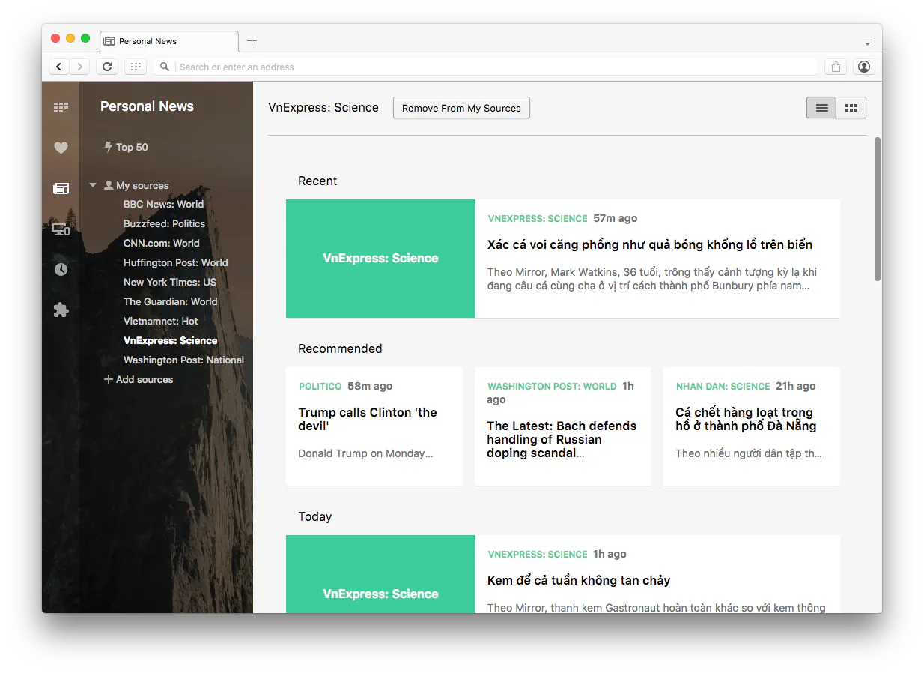Open Top 50 news list
This screenshot has width=924, height=673.
pos(126,147)
